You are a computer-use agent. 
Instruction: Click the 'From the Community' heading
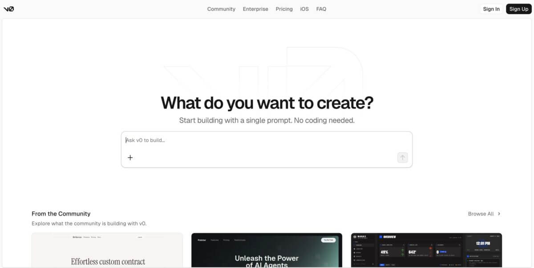coord(61,214)
